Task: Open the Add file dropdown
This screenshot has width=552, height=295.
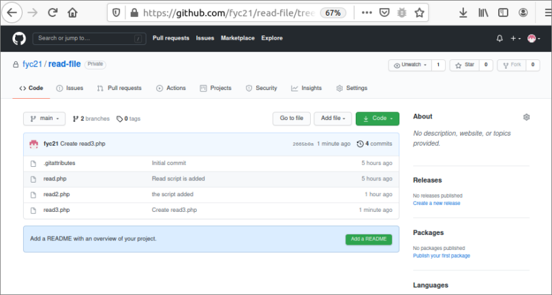Action: (333, 119)
